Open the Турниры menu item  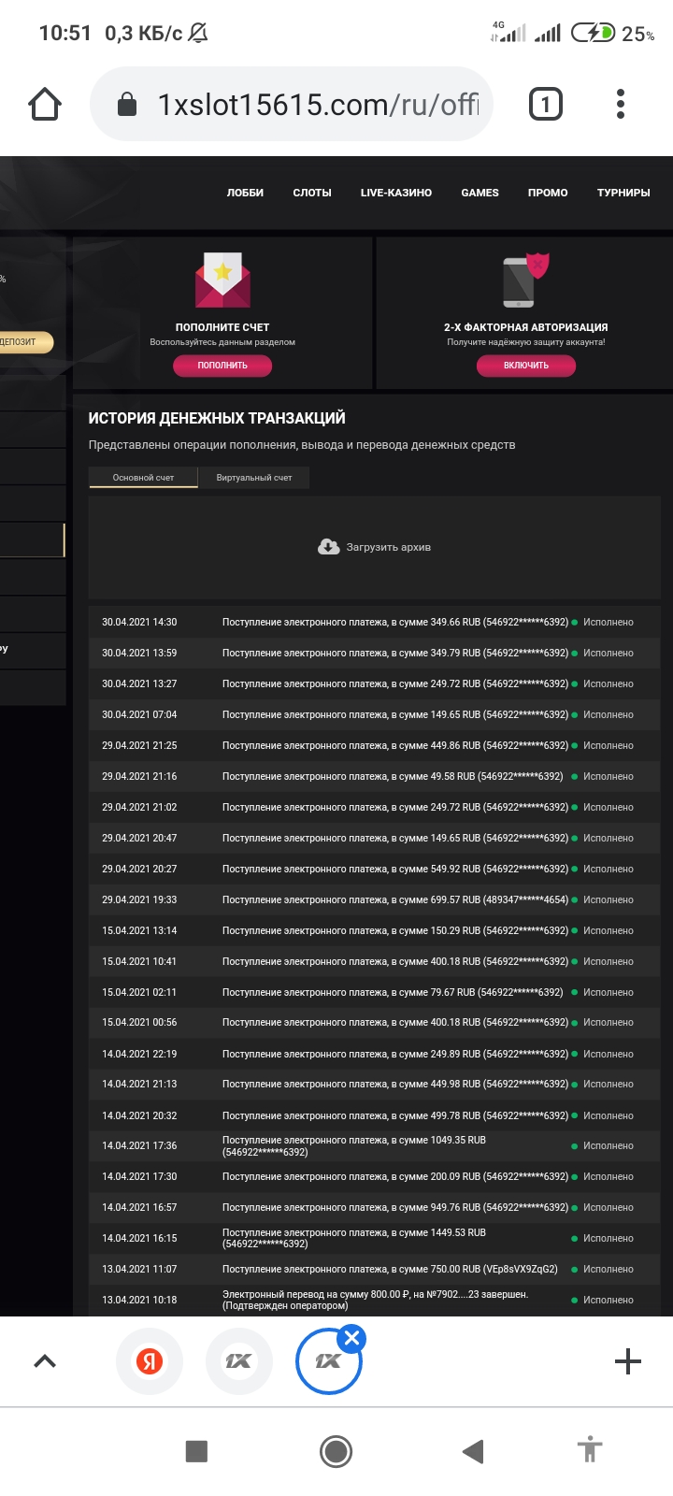coord(623,193)
